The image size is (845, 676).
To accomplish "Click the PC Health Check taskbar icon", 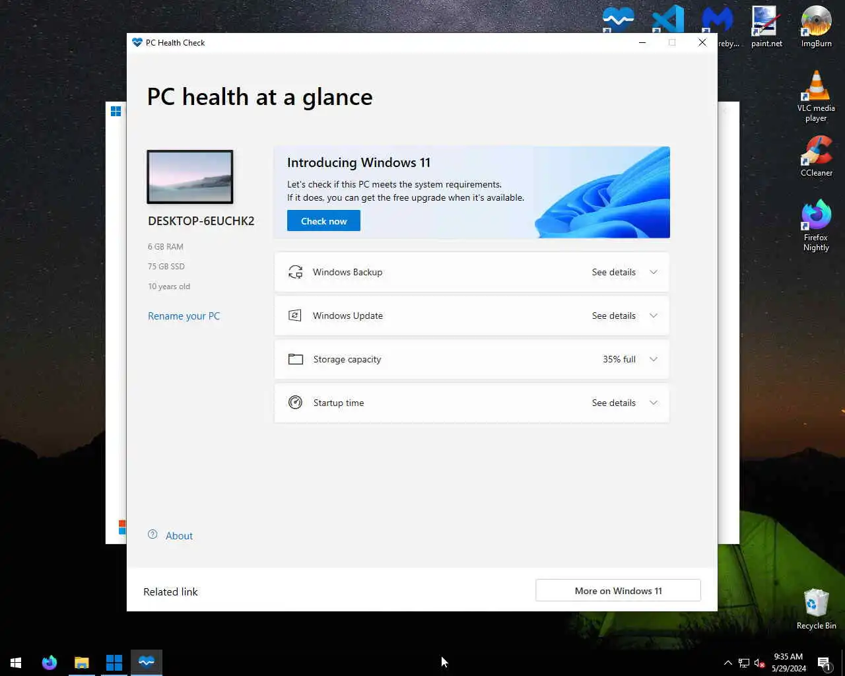I will point(147,662).
